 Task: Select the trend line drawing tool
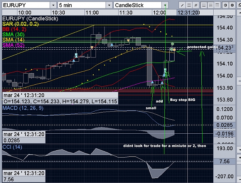182,5
